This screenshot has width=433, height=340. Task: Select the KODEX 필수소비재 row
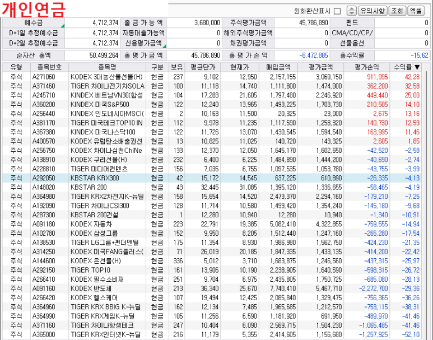213,280
